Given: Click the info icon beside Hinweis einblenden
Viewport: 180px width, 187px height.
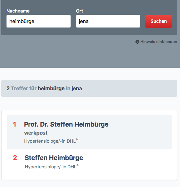Looking at the screenshot, I should (137, 42).
